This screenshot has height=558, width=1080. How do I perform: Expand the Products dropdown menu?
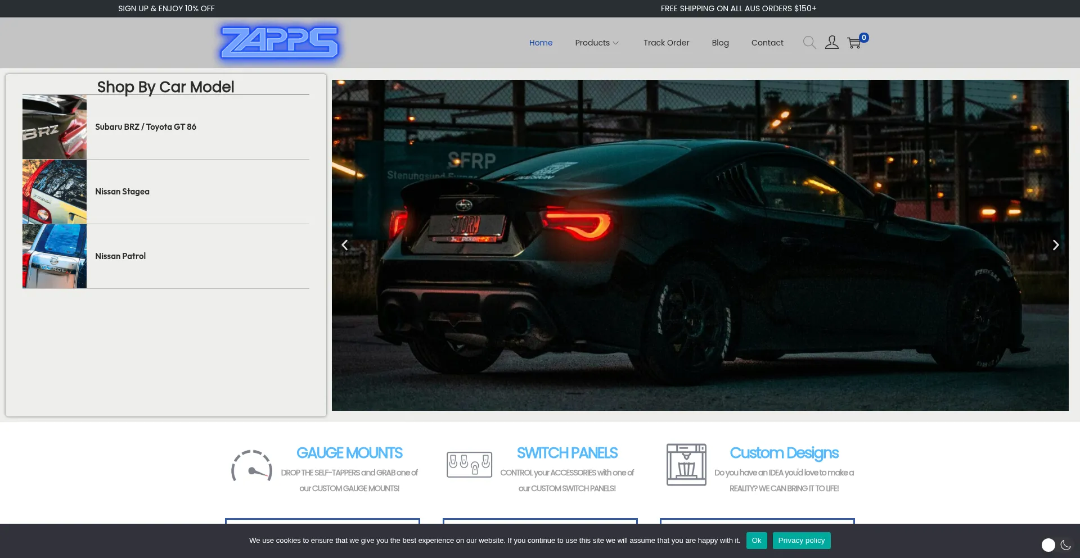point(596,43)
